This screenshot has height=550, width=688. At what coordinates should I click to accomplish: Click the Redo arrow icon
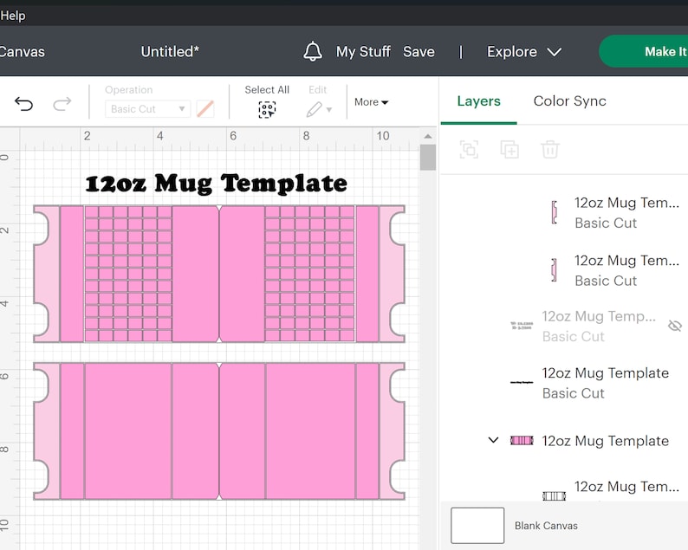[x=62, y=104]
